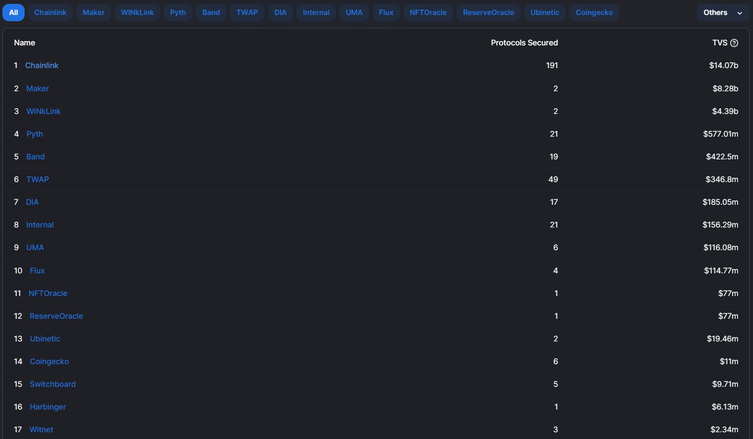Click the Name column header

[25, 43]
